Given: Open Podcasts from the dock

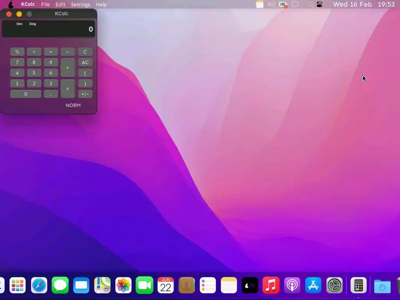Looking at the screenshot, I should tap(292, 285).
